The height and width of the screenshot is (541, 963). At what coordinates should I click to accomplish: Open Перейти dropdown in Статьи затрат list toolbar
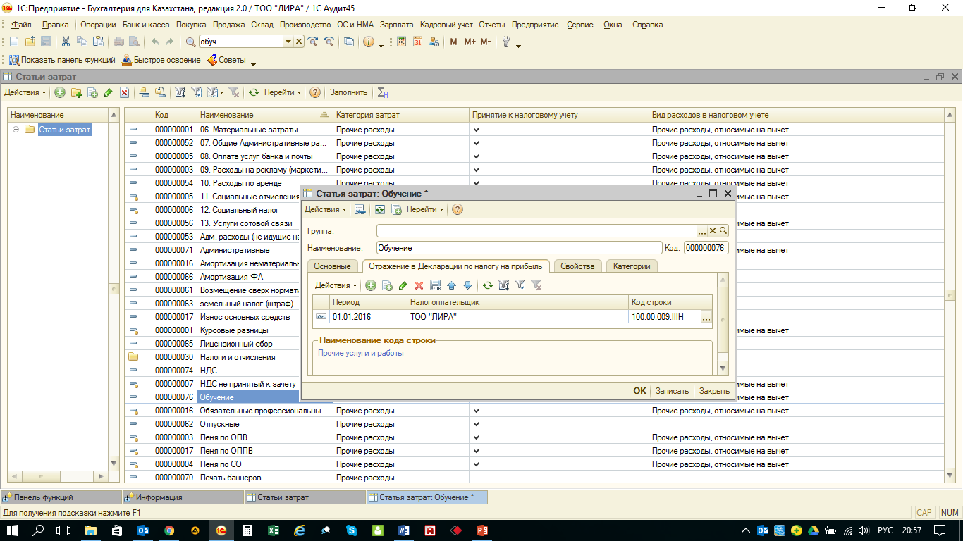(283, 92)
